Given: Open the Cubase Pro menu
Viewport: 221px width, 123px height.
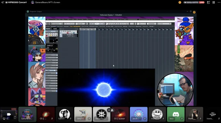Looking at the screenshot, I should click(52, 19).
